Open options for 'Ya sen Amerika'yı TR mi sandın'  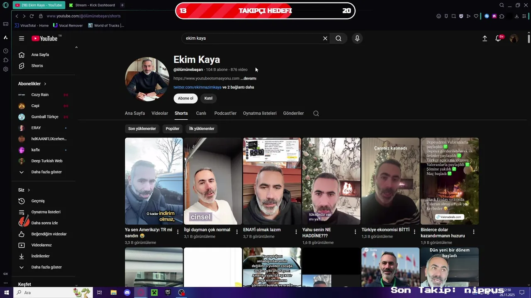tap(178, 232)
